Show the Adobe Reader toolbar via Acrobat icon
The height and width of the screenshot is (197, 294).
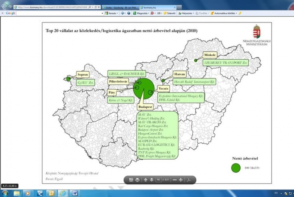coord(189,180)
